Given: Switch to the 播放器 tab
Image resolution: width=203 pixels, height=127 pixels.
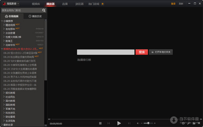Looking at the screenshot, I should (x=50, y=4).
